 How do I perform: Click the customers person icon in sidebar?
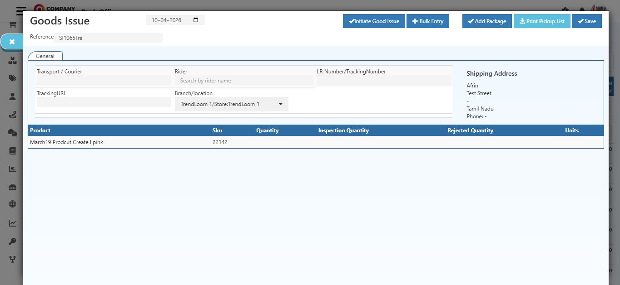click(x=12, y=96)
